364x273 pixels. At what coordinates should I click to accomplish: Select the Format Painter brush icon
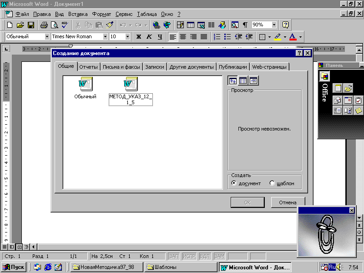pos(110,25)
